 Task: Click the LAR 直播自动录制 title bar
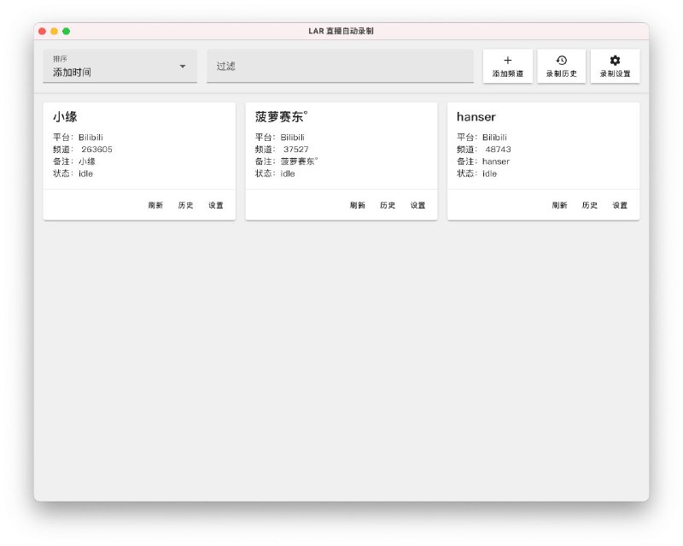click(341, 31)
